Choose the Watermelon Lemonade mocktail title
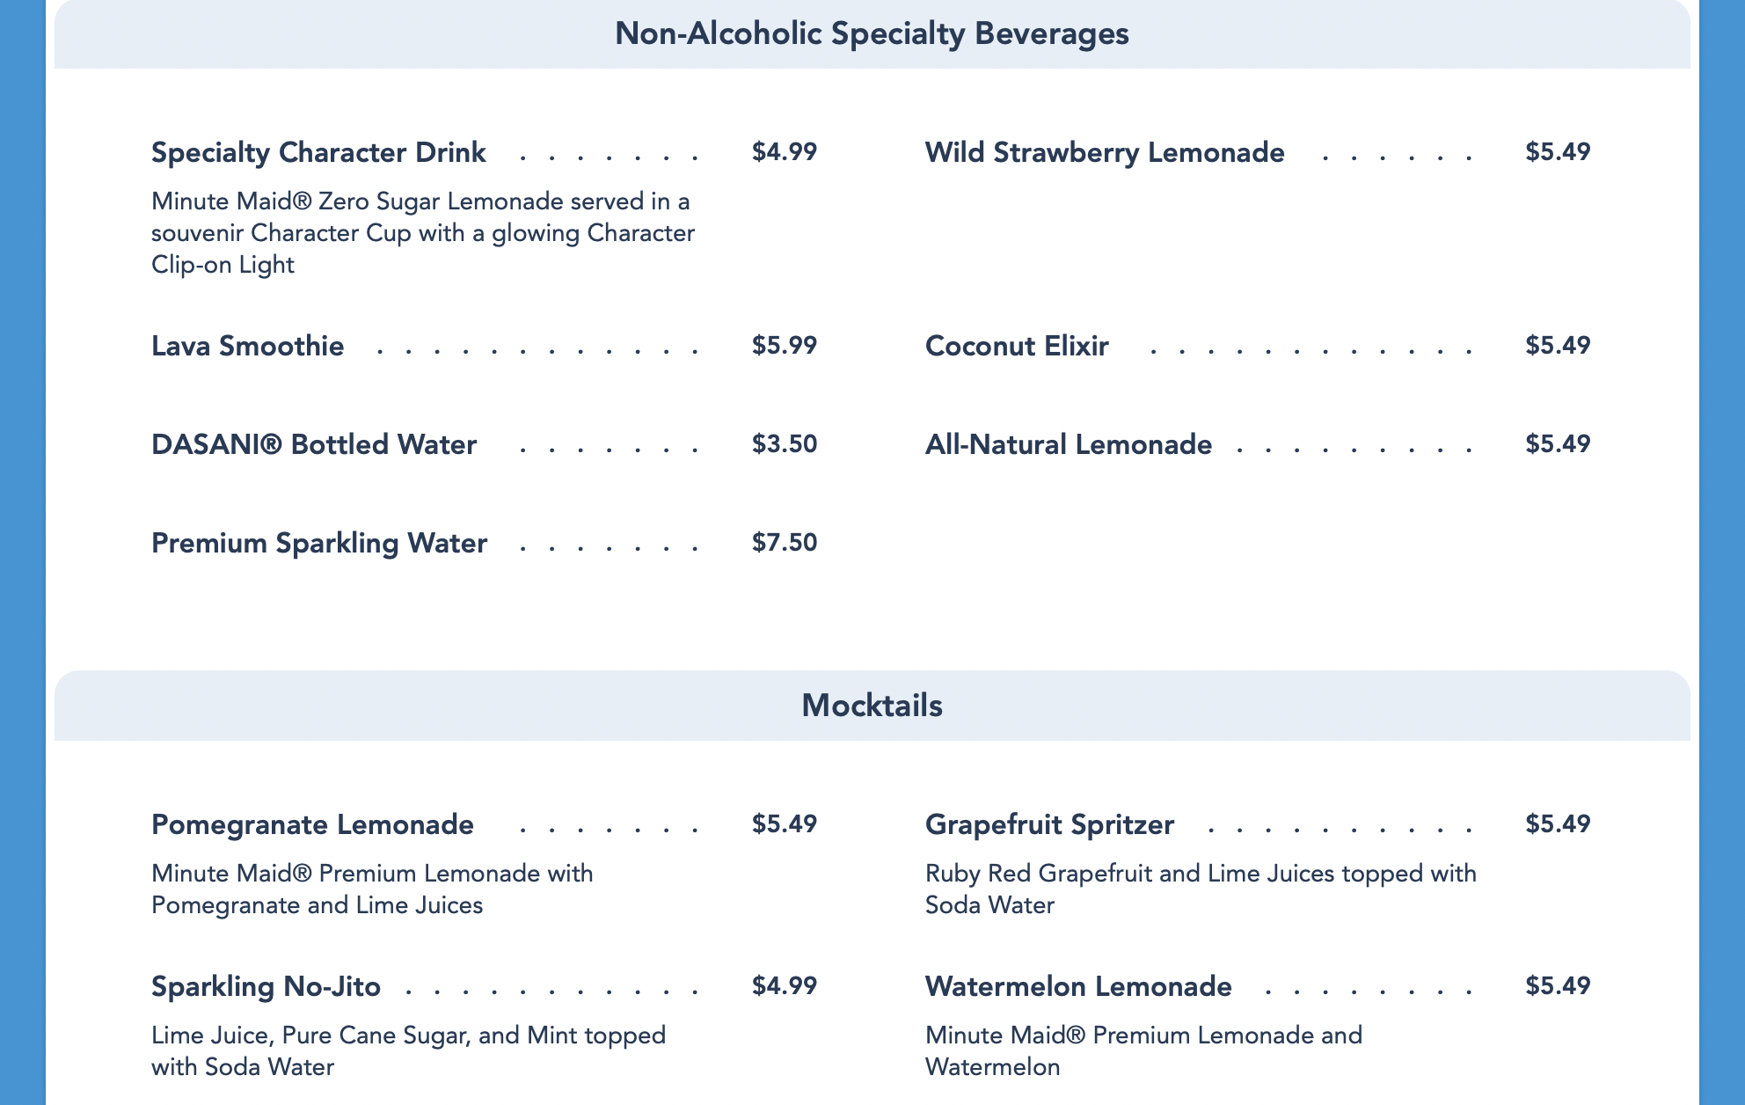The height and width of the screenshot is (1105, 1745). click(x=1078, y=986)
